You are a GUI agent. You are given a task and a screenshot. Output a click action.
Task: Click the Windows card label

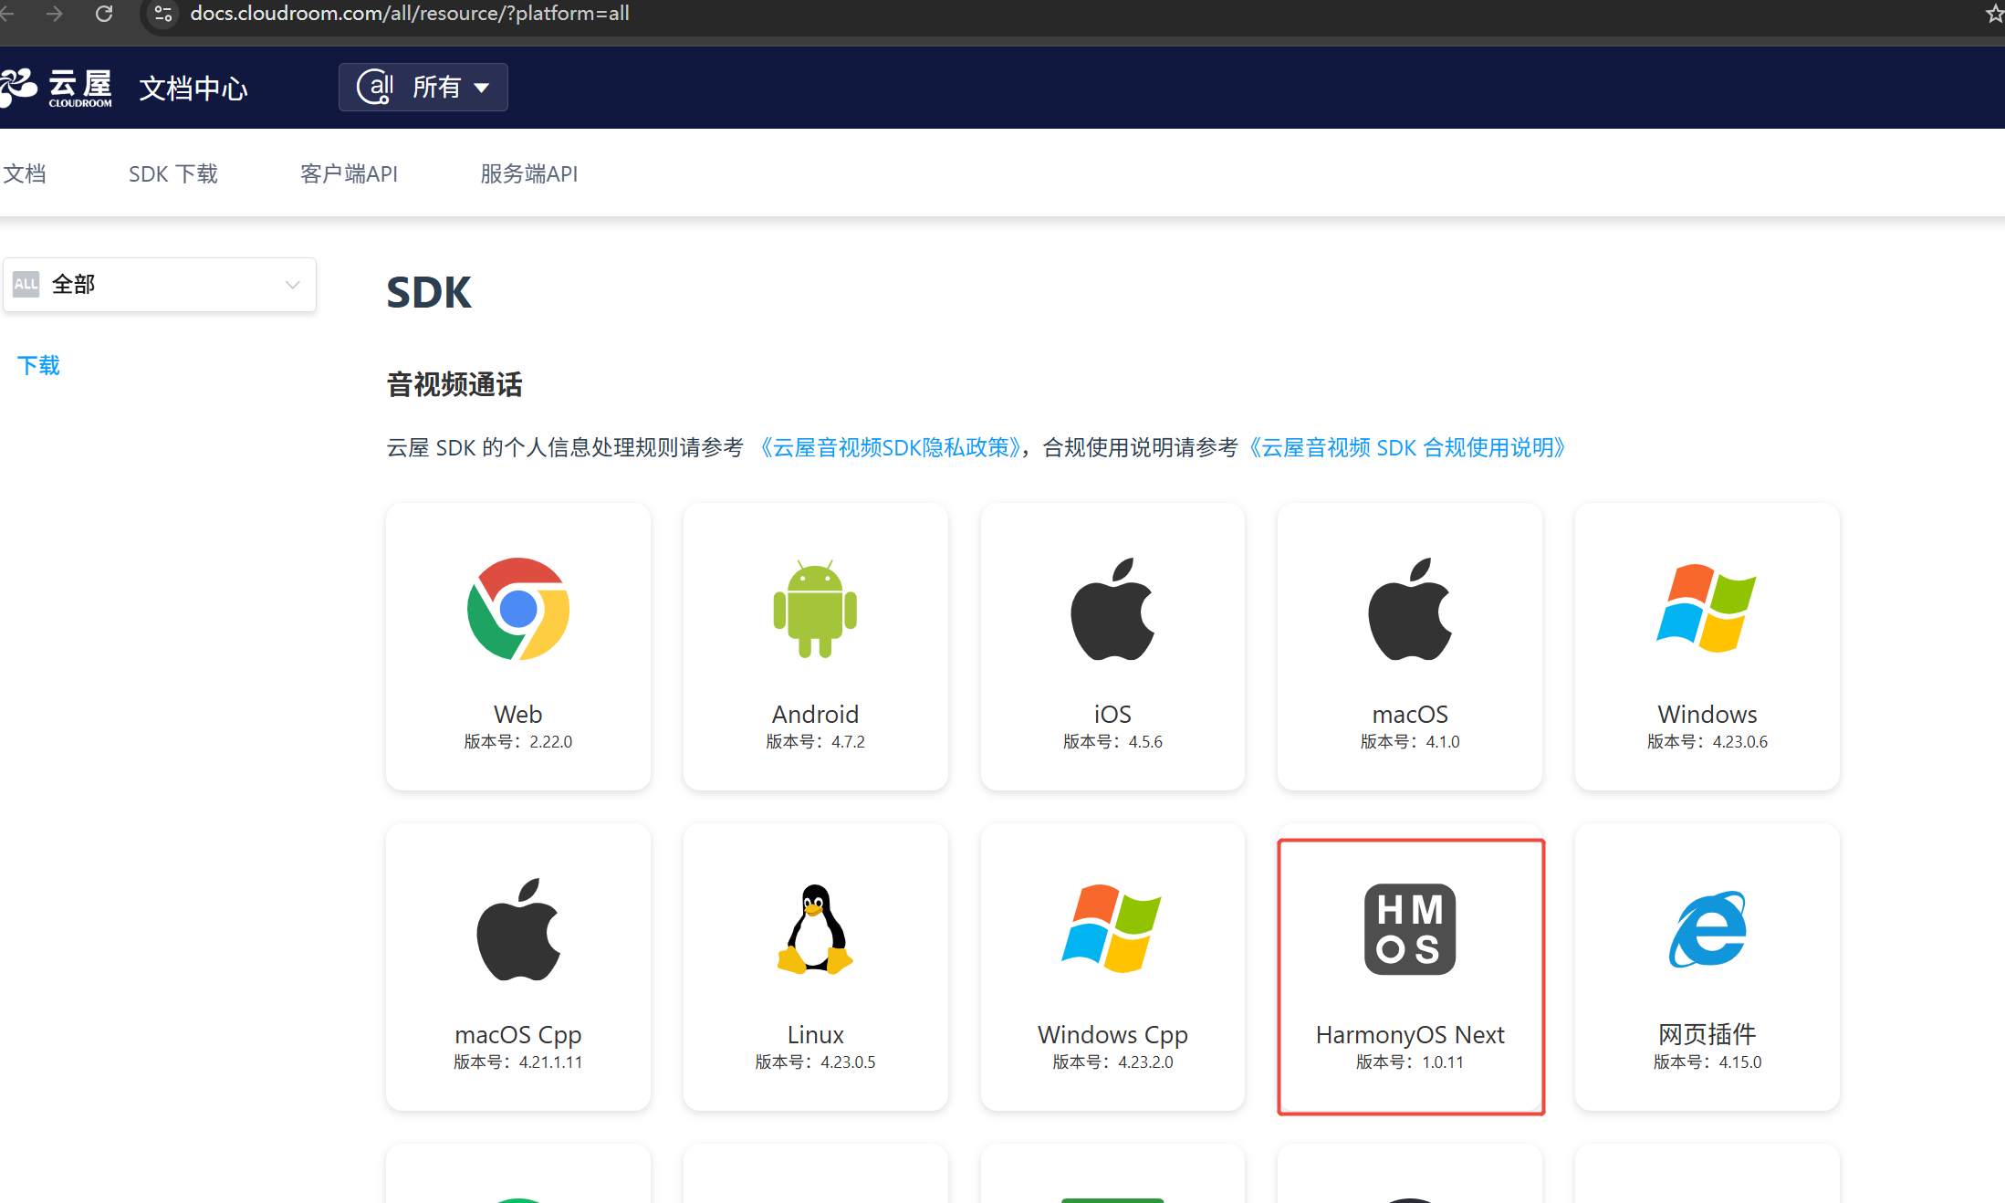[x=1707, y=714]
